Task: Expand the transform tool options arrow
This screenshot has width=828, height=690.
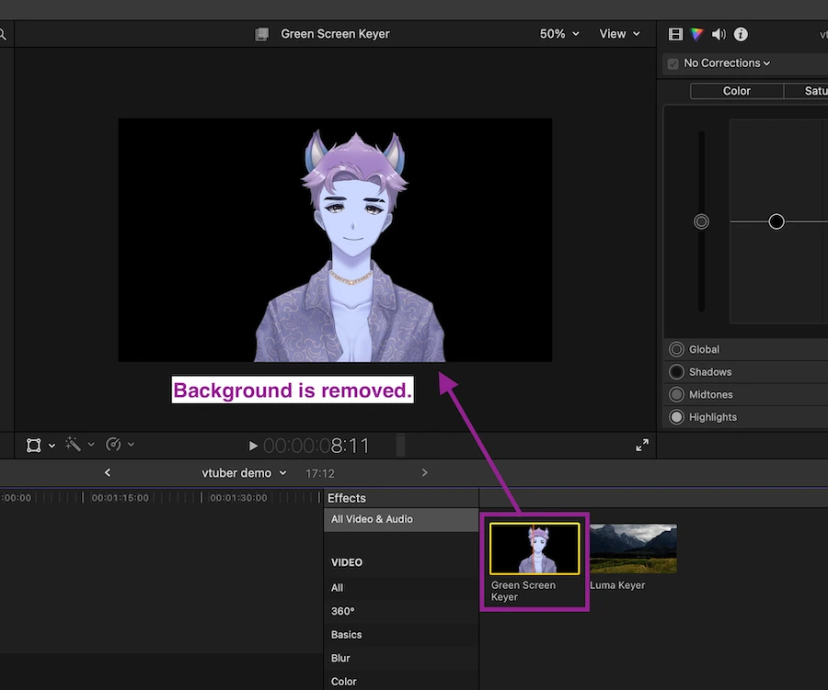Action: [52, 446]
